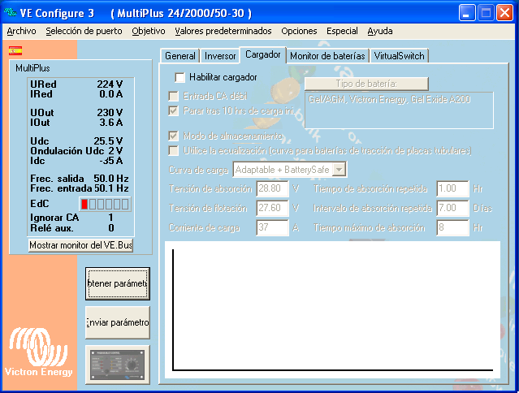The height and width of the screenshot is (393, 519).
Task: Toggle Parar tras 10 hrs de carga checkbox
Action: tap(173, 110)
